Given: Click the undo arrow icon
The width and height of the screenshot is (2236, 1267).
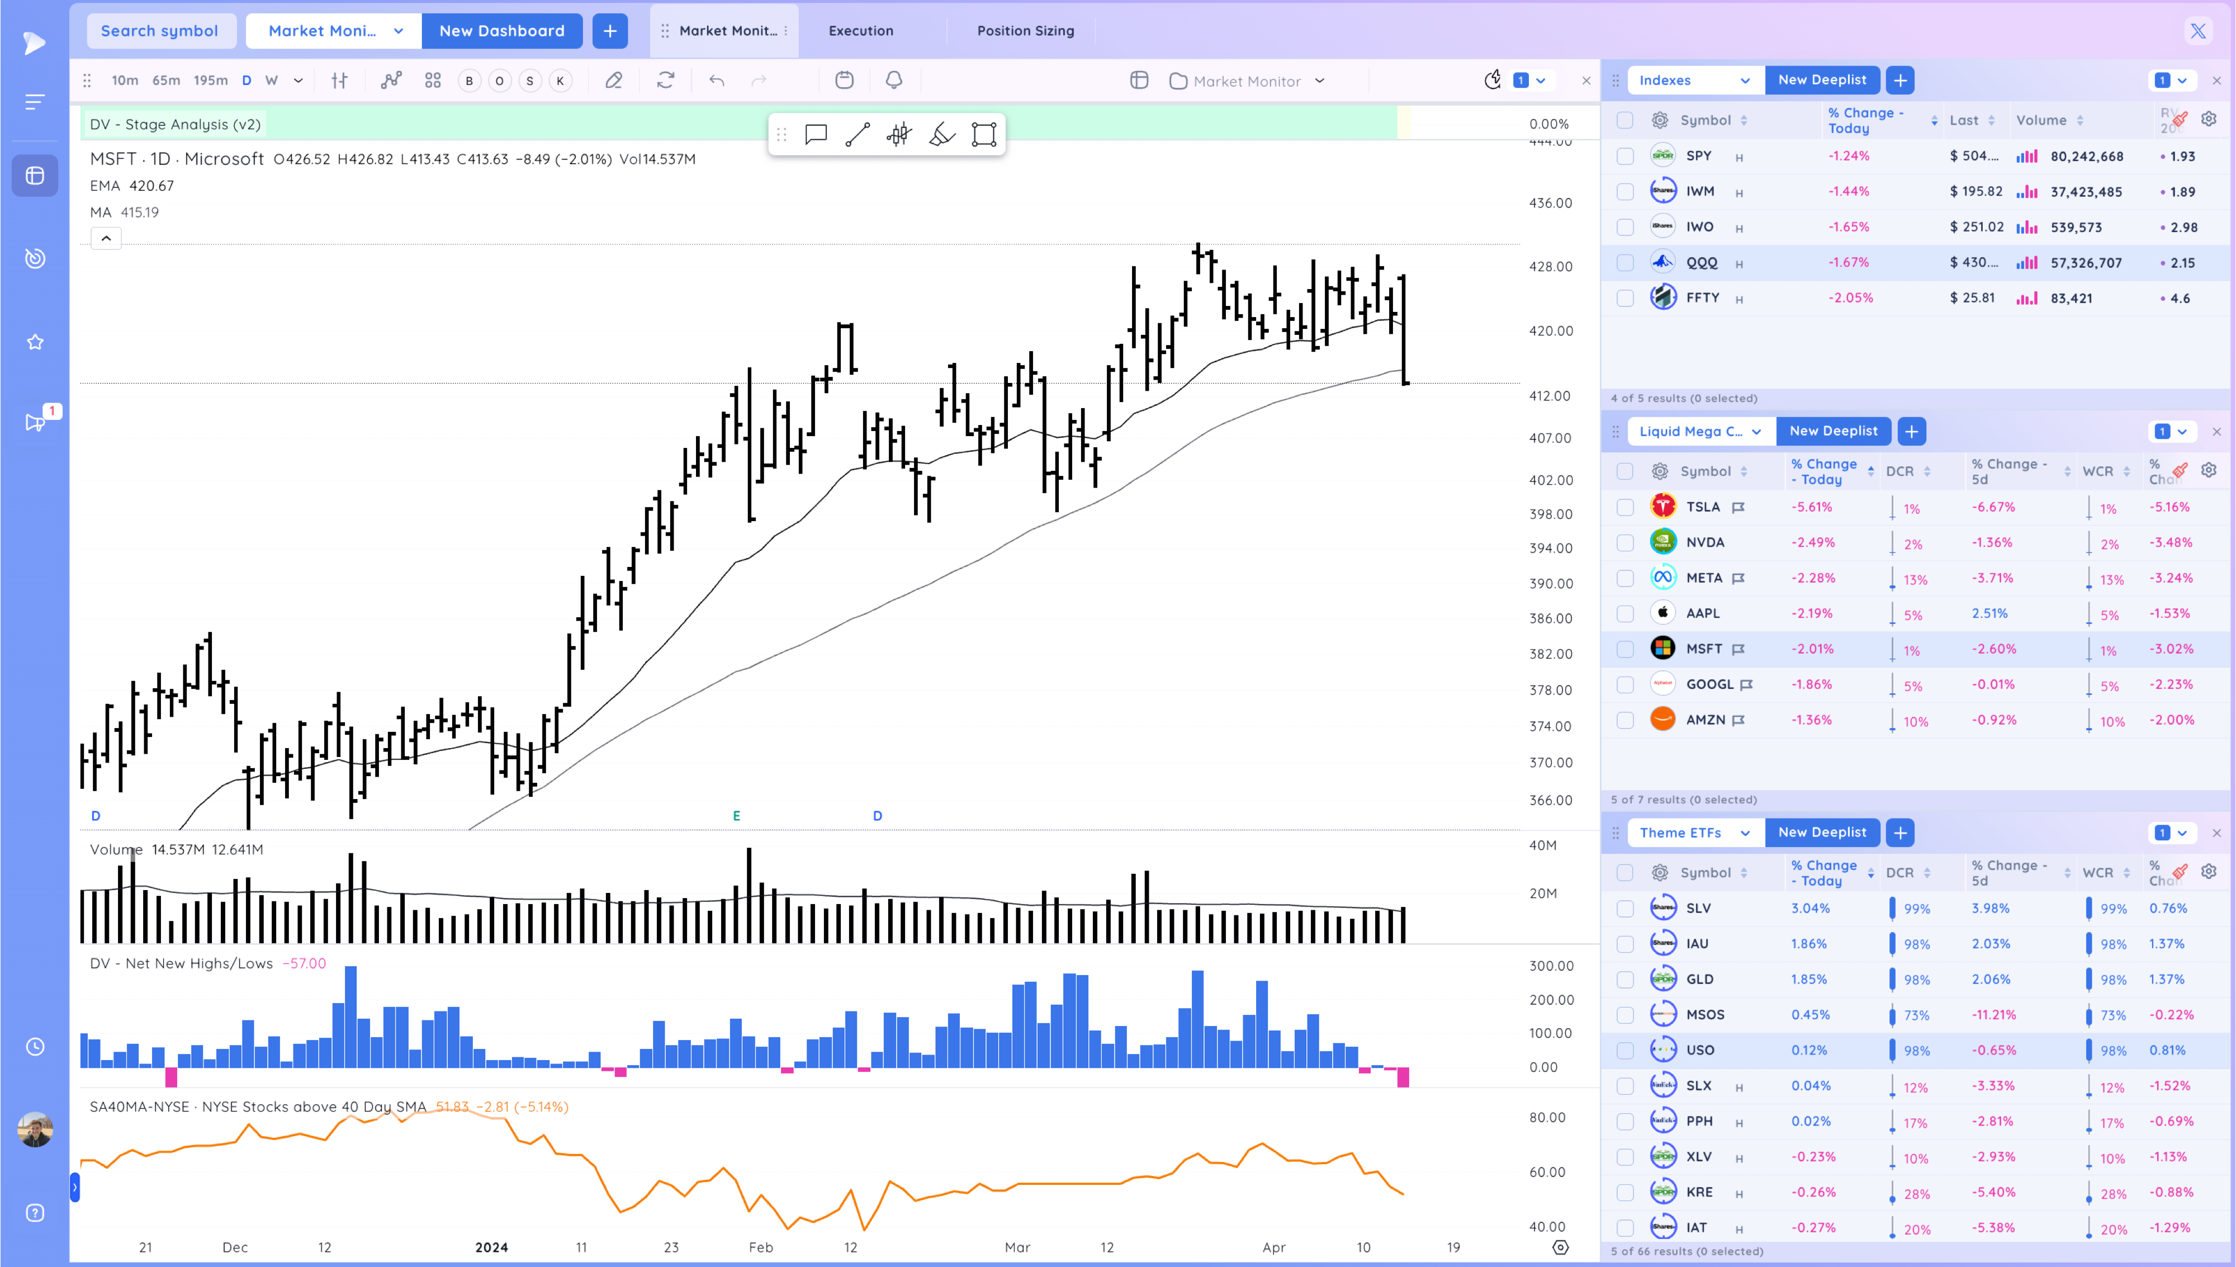Looking at the screenshot, I should (717, 81).
